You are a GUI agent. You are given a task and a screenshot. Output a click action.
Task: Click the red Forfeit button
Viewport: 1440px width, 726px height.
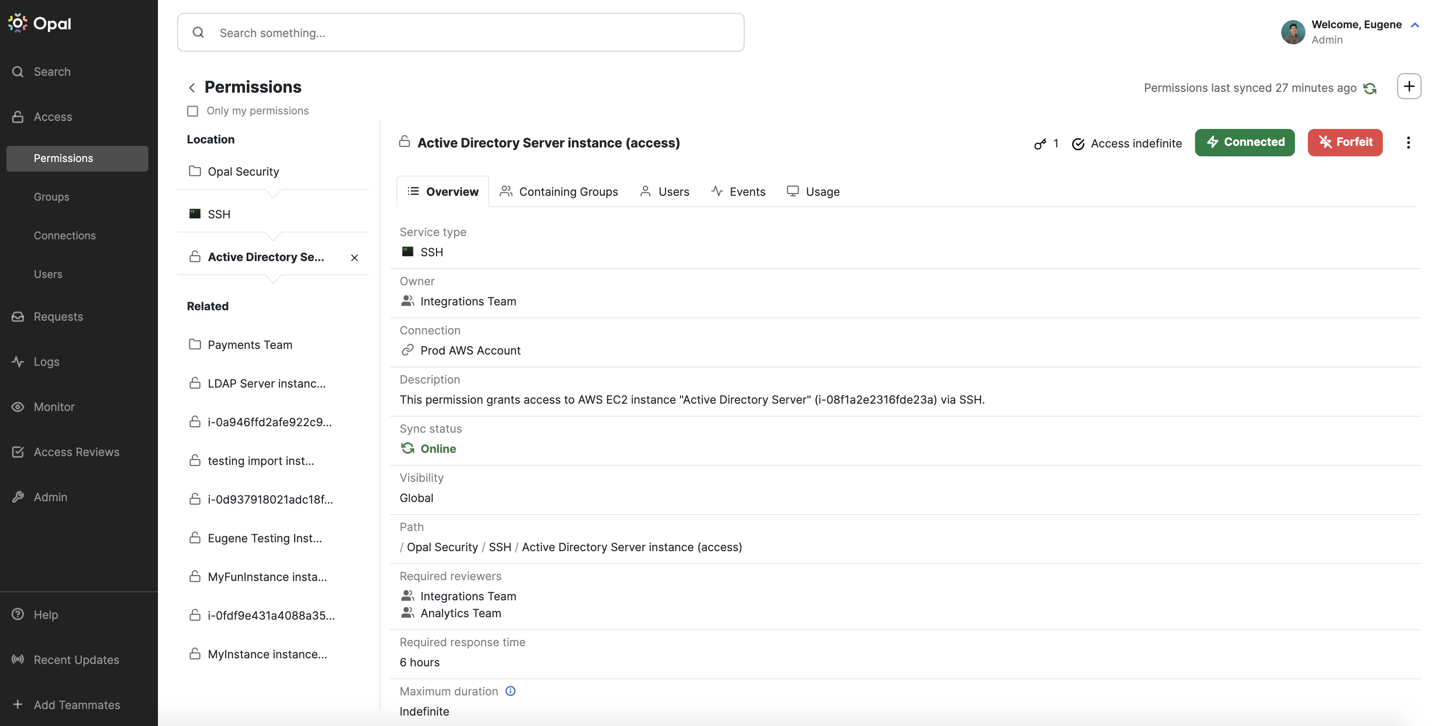pos(1345,143)
